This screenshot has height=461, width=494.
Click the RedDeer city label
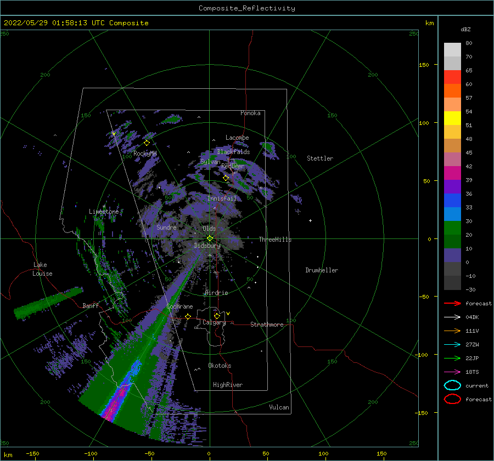(233, 166)
